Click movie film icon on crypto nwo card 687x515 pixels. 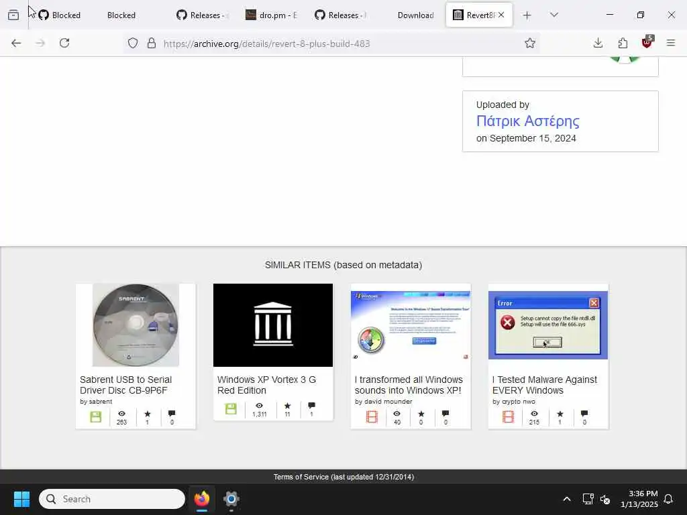(x=509, y=416)
